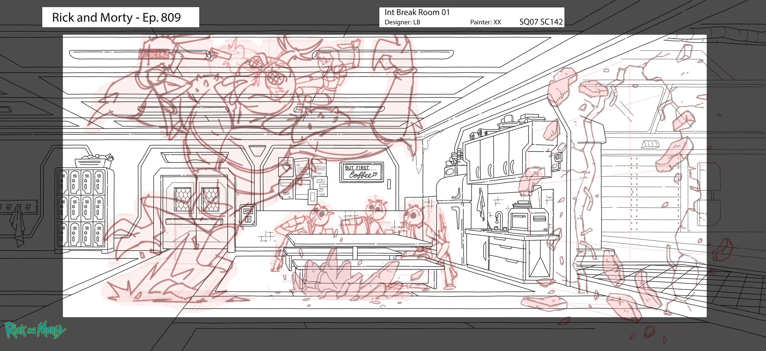The height and width of the screenshot is (351, 766).
Task: Click the downward triangle poster on bulletin board
Action: tap(286, 168)
